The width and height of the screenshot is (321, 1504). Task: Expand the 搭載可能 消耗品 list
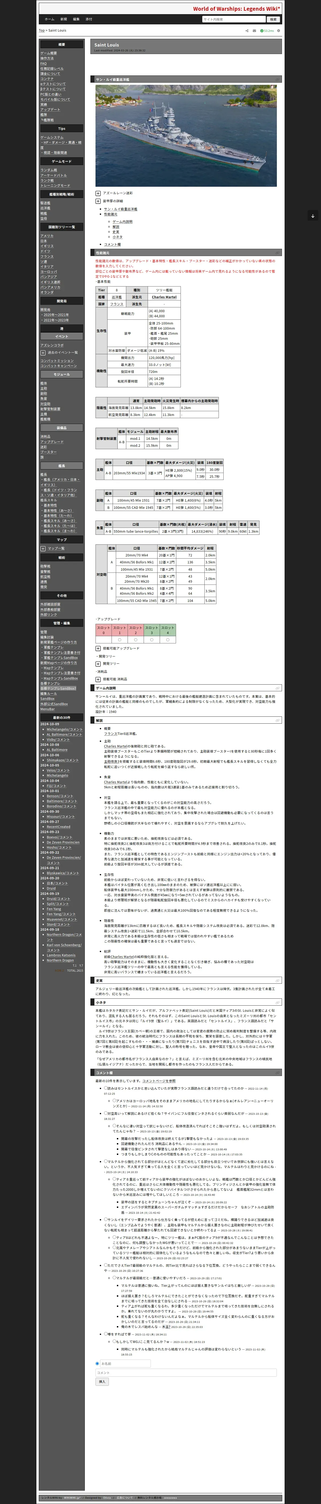click(x=98, y=680)
